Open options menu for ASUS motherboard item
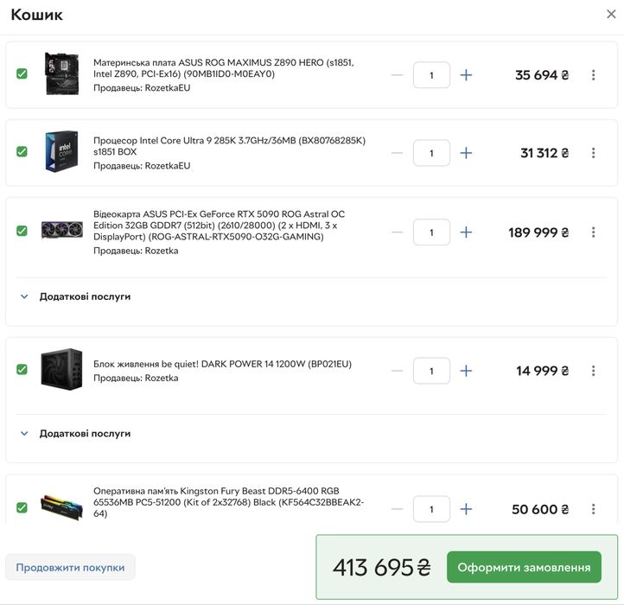This screenshot has height=605, width=624. (593, 75)
